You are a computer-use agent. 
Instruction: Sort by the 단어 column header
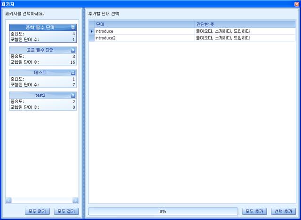click(x=144, y=24)
